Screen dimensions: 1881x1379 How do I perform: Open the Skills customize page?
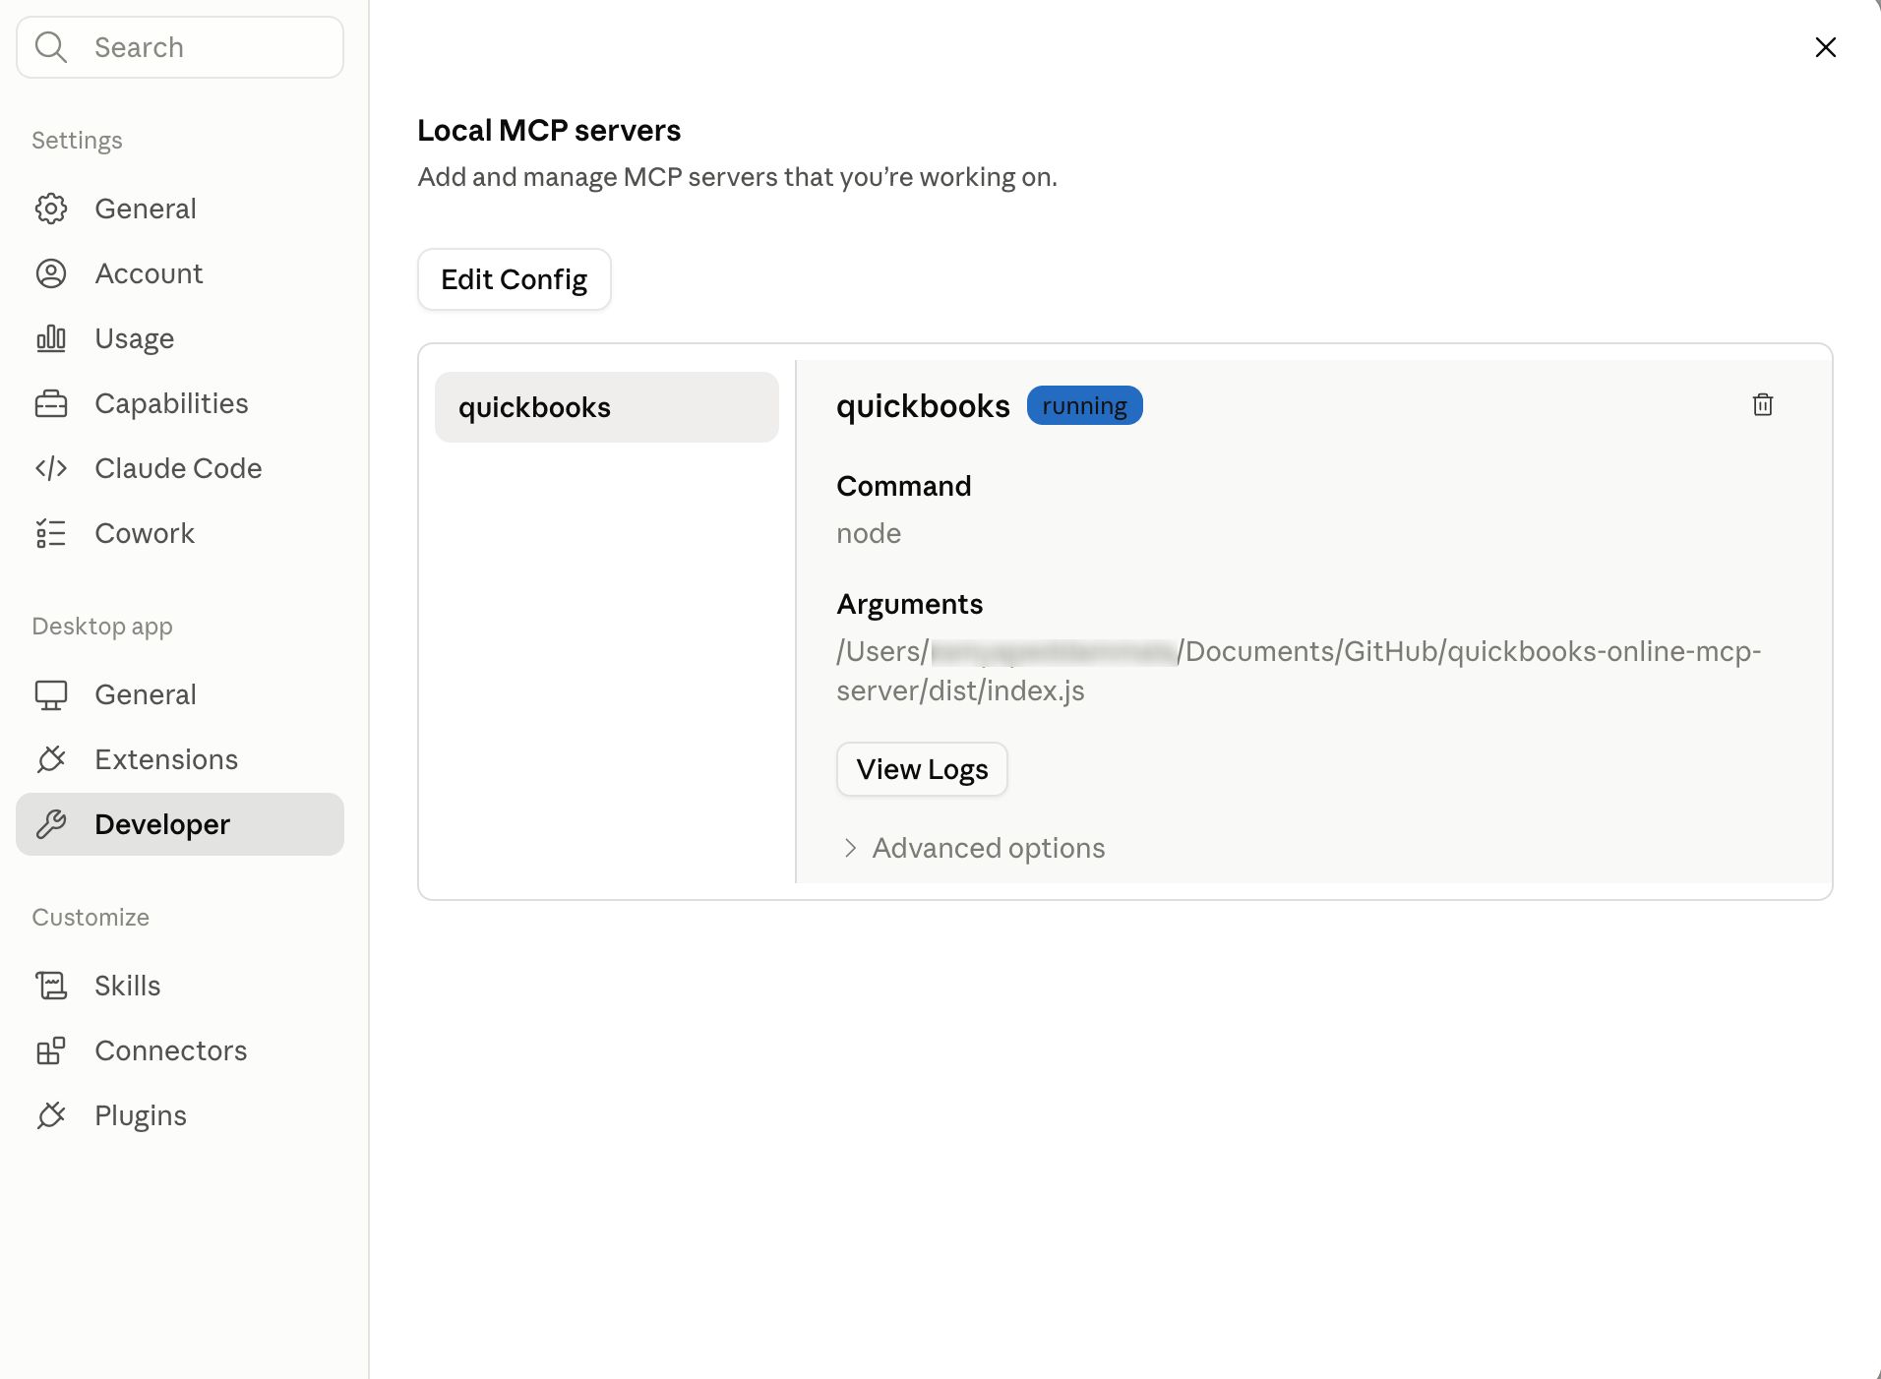(x=180, y=986)
